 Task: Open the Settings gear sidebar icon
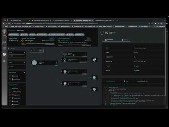click(x=4, y=48)
